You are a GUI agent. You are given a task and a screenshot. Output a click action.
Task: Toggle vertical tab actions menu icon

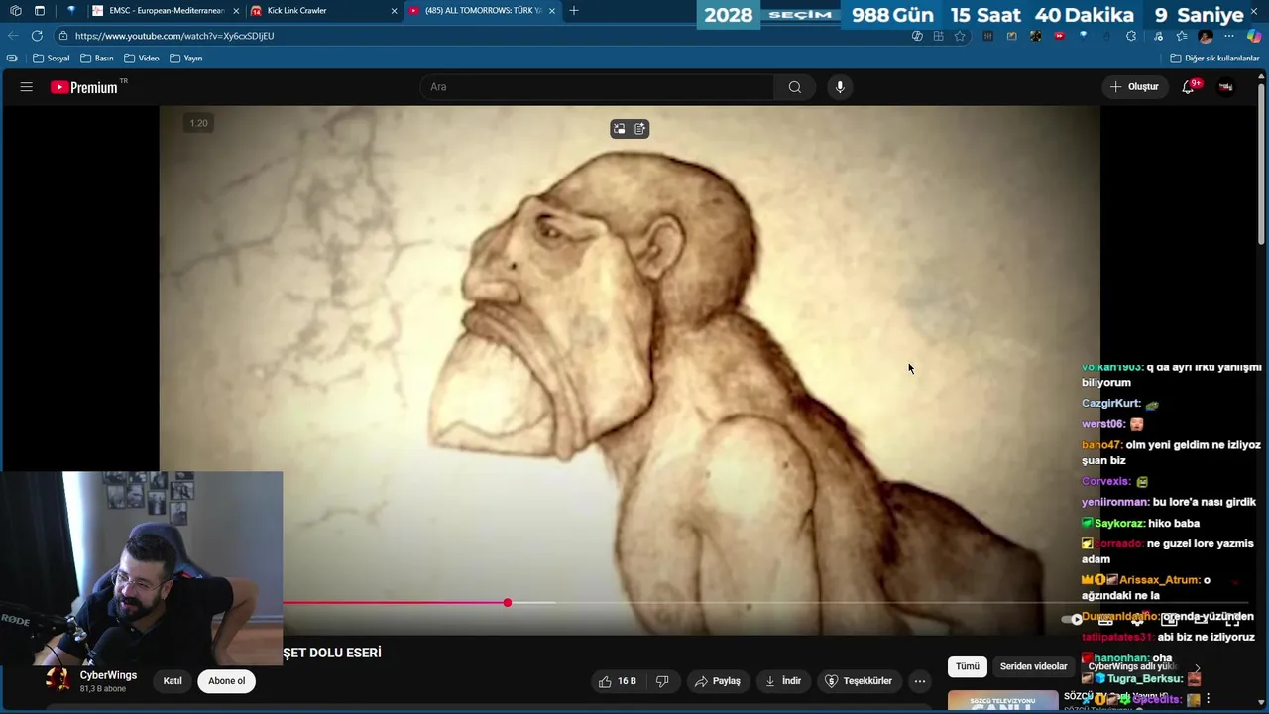[x=40, y=11]
